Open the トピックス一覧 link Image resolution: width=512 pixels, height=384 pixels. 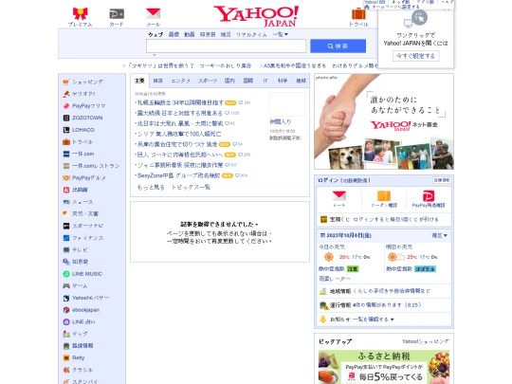coord(191,188)
